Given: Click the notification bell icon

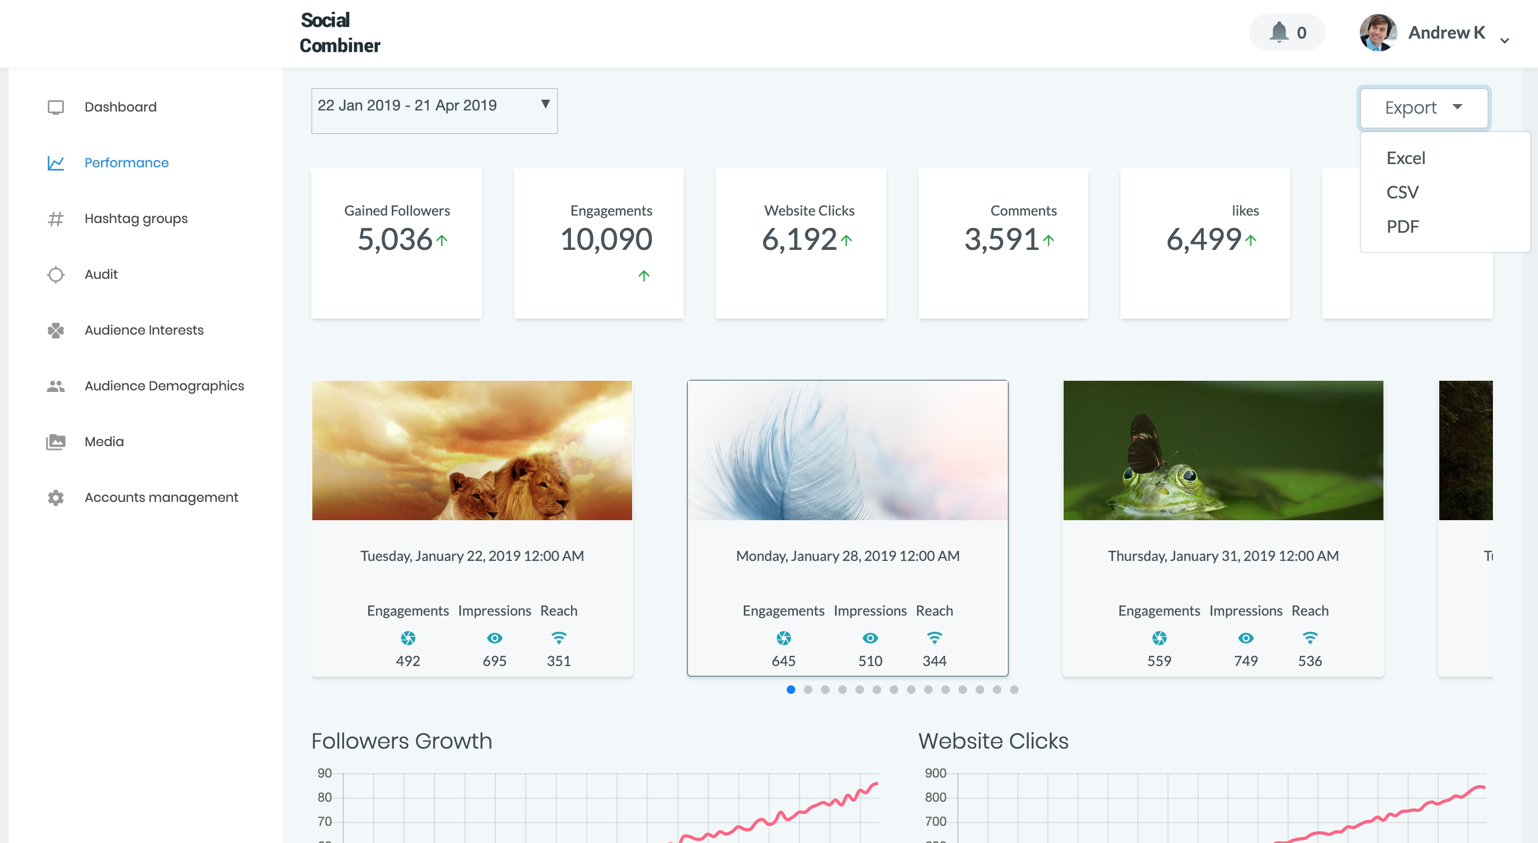Looking at the screenshot, I should 1278,32.
